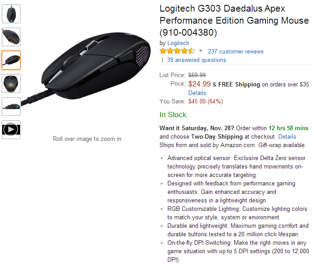
Task: Open the free shipping Details link
Action: tap(197, 93)
